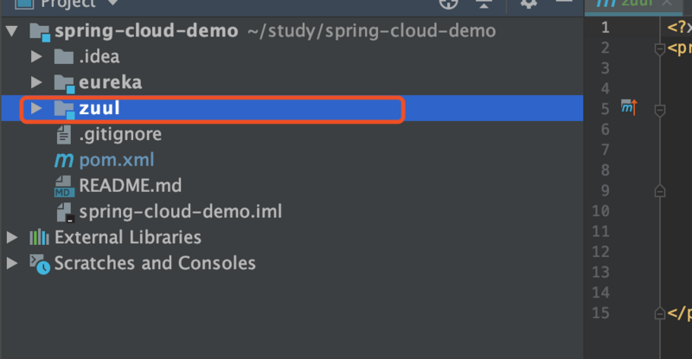Click the Maven 'm' icon beside pom.xml
This screenshot has height=359, width=692.
63,160
